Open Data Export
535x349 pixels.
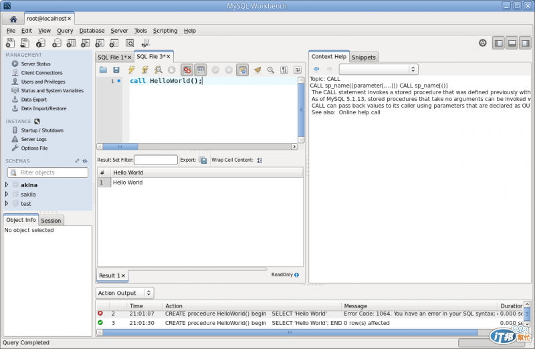point(34,100)
